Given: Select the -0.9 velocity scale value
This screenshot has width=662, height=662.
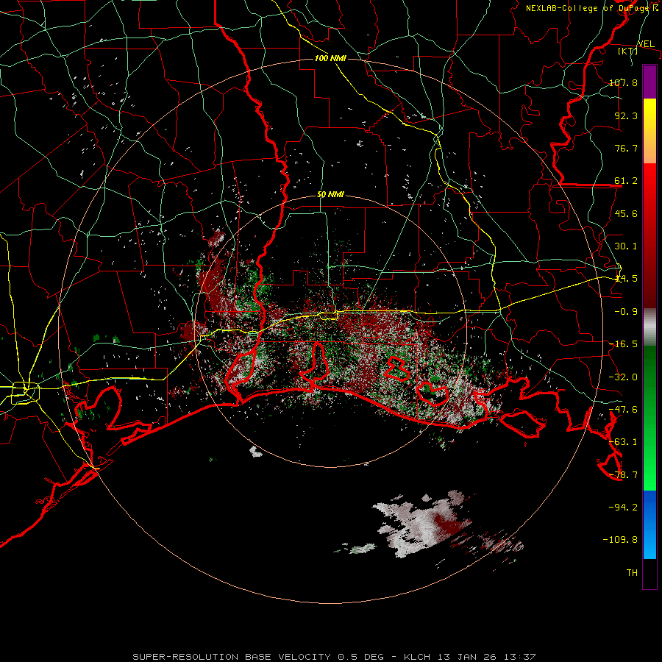Looking at the screenshot, I should coord(626,312).
